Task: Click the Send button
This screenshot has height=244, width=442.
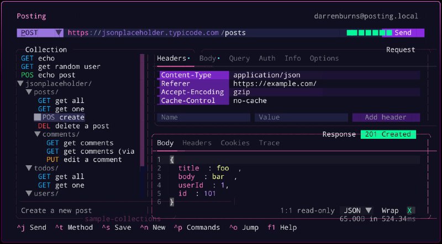Action: 403,32
